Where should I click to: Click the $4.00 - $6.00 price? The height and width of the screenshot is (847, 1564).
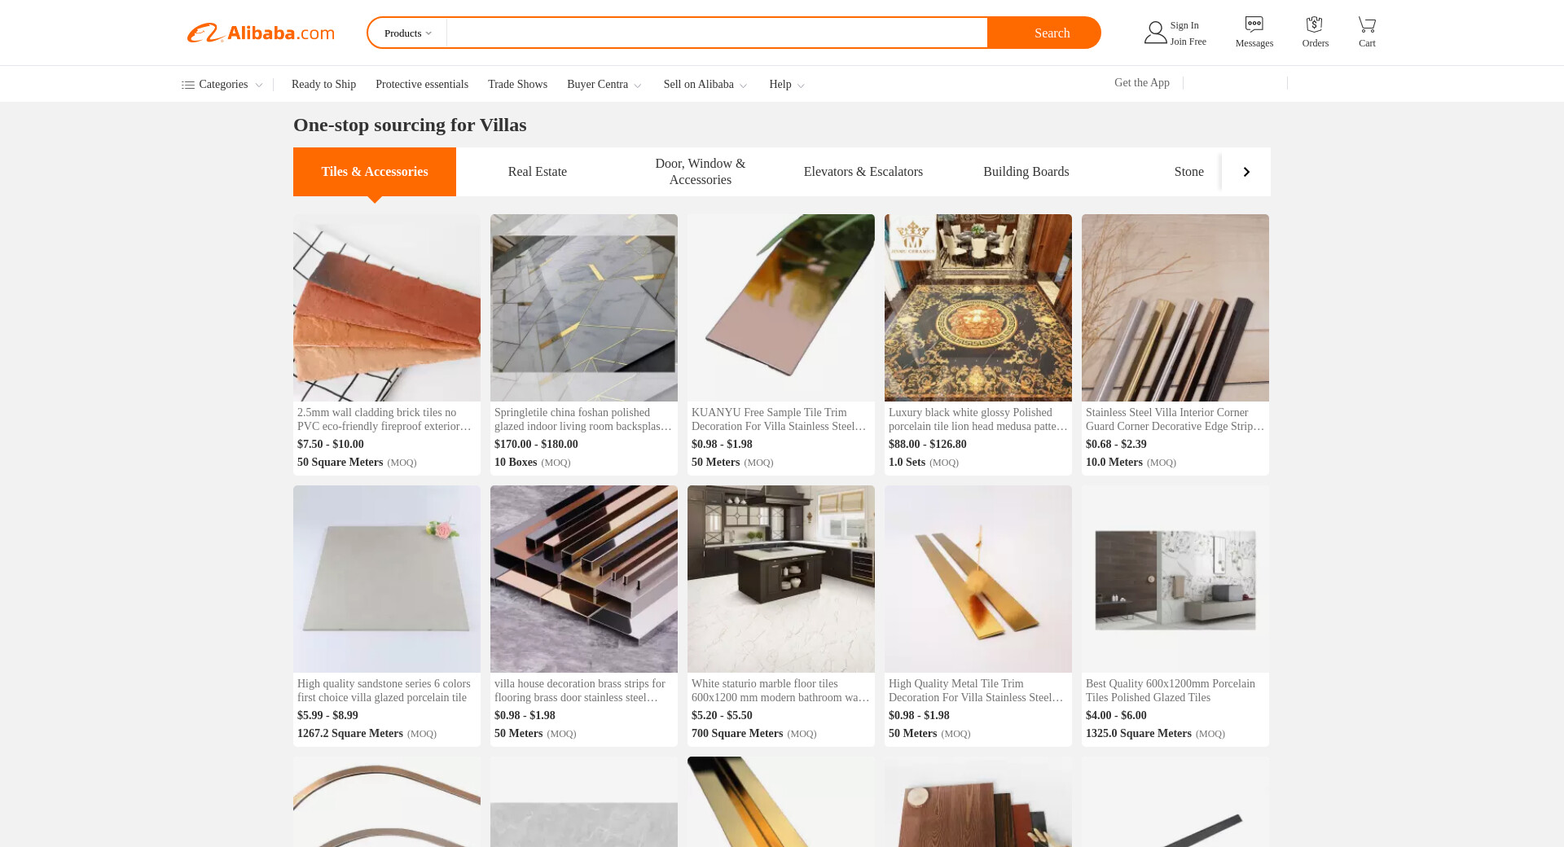(1116, 716)
